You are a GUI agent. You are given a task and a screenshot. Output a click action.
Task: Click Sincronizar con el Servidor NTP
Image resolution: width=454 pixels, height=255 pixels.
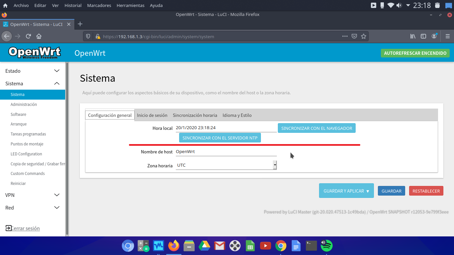click(220, 138)
